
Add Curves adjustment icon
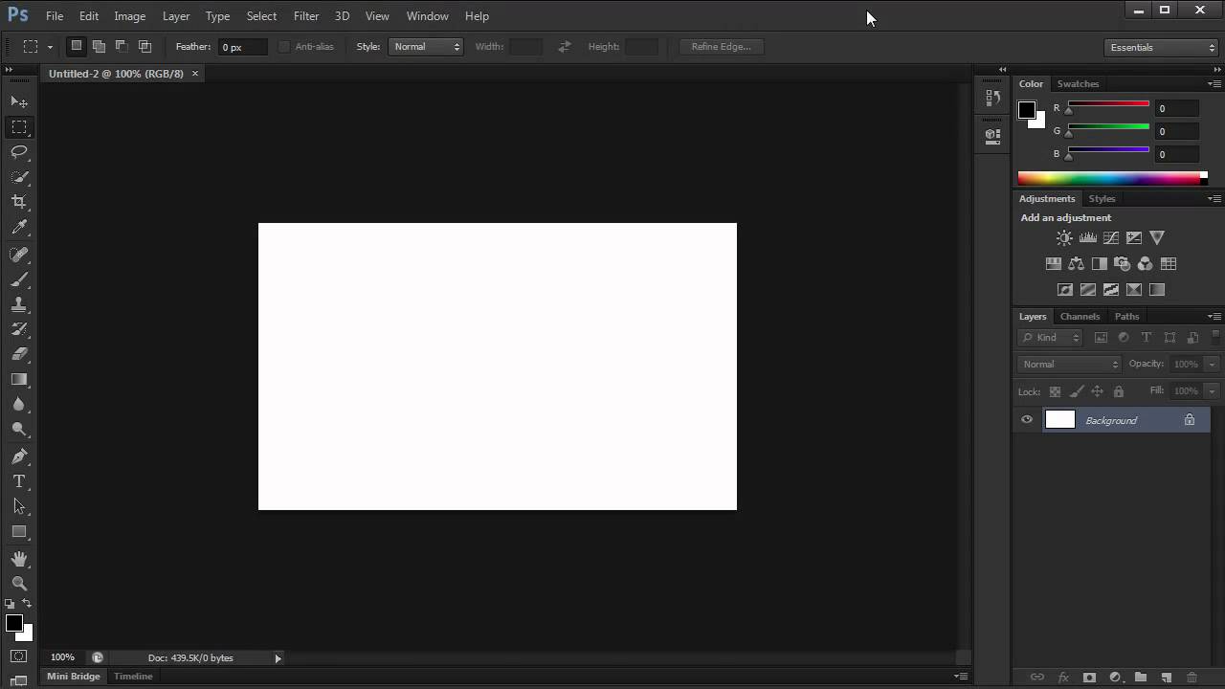1111,237
